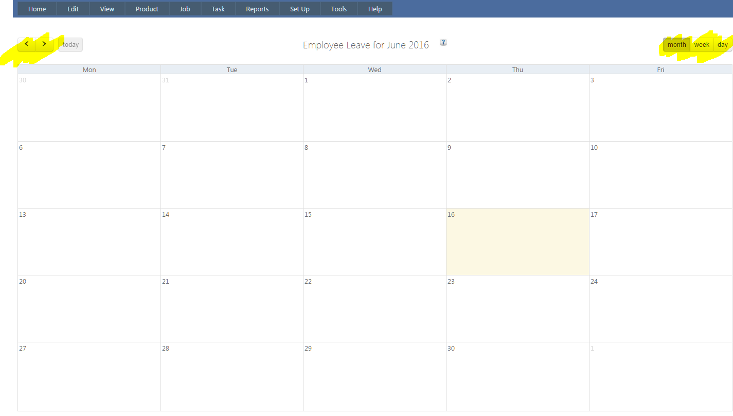Open the Set Up menu
The height and width of the screenshot is (416, 733).
pos(300,9)
